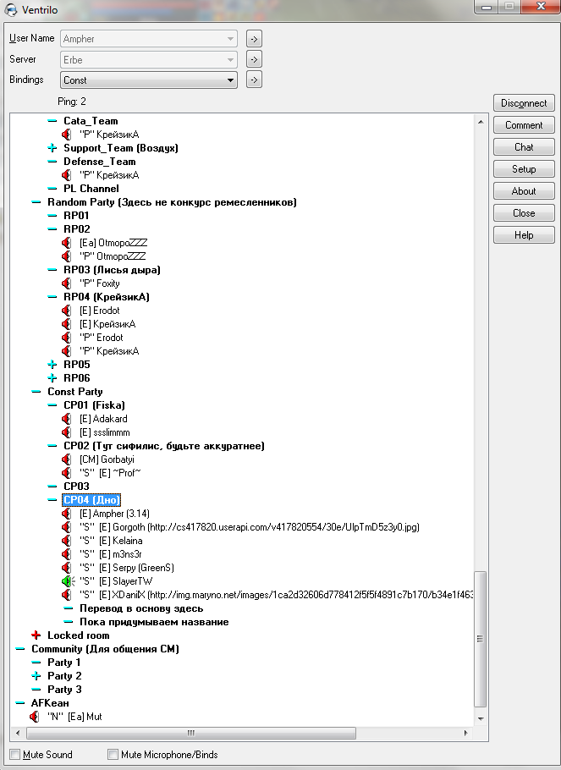Expand the RP06 channel

(52, 378)
